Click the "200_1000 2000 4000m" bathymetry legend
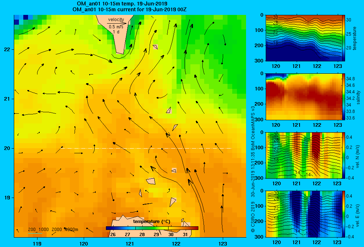 pos(53,230)
